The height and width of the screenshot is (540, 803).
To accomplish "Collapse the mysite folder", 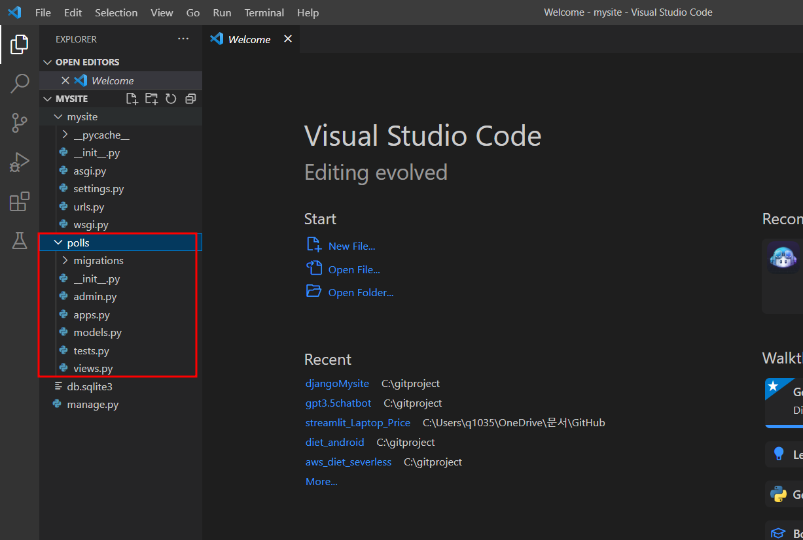I will click(58, 116).
